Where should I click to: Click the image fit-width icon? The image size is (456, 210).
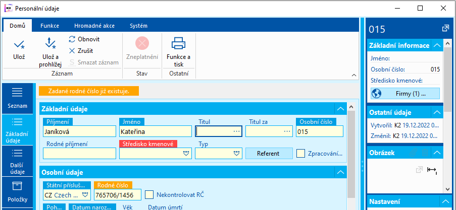tap(432, 170)
